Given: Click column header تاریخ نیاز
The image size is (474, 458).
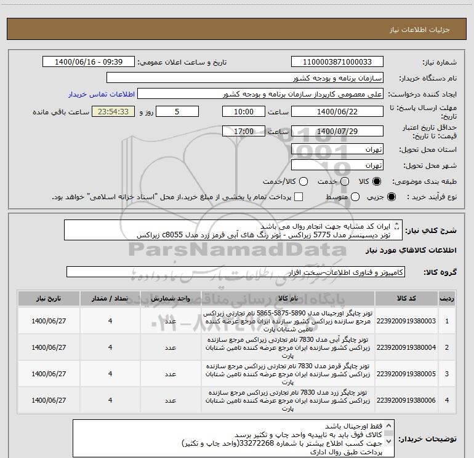Looking at the screenshot, I should pyautogui.click(x=49, y=299).
